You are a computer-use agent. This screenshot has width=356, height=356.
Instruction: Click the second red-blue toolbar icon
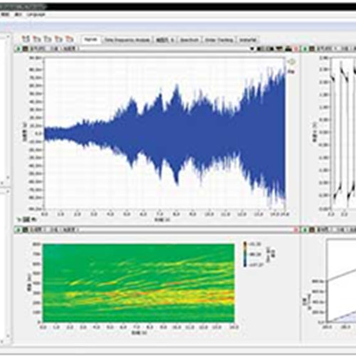point(37,38)
